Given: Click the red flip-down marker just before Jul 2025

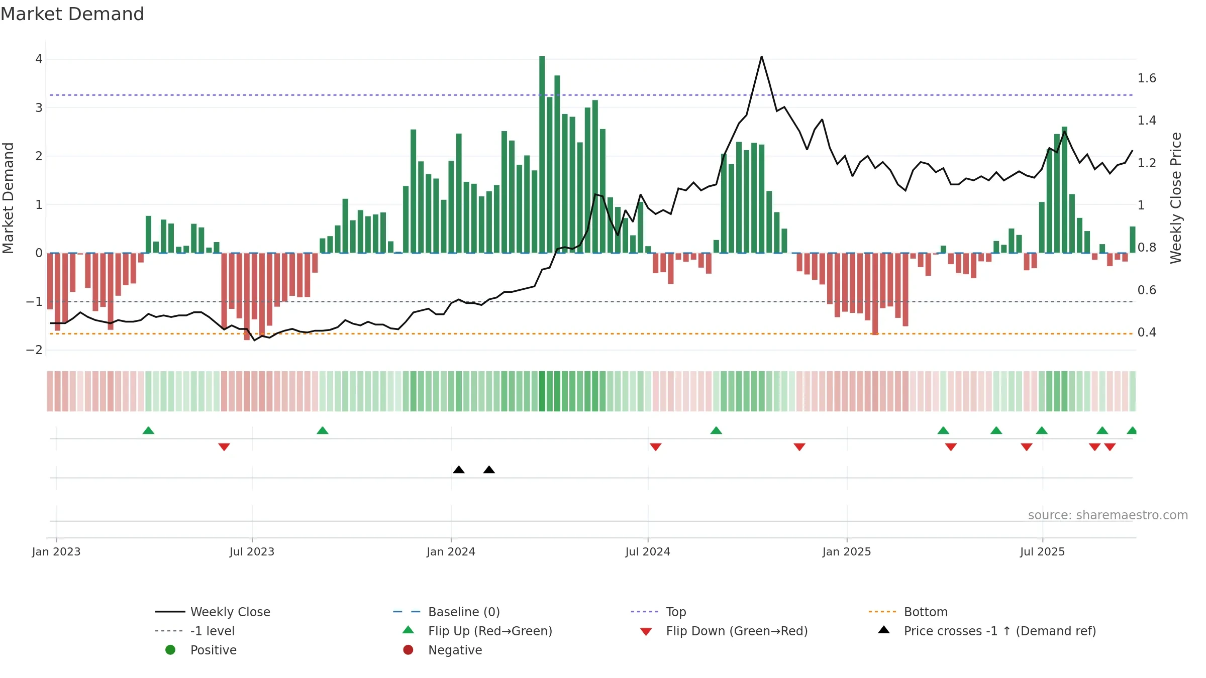Looking at the screenshot, I should click(x=1027, y=447).
